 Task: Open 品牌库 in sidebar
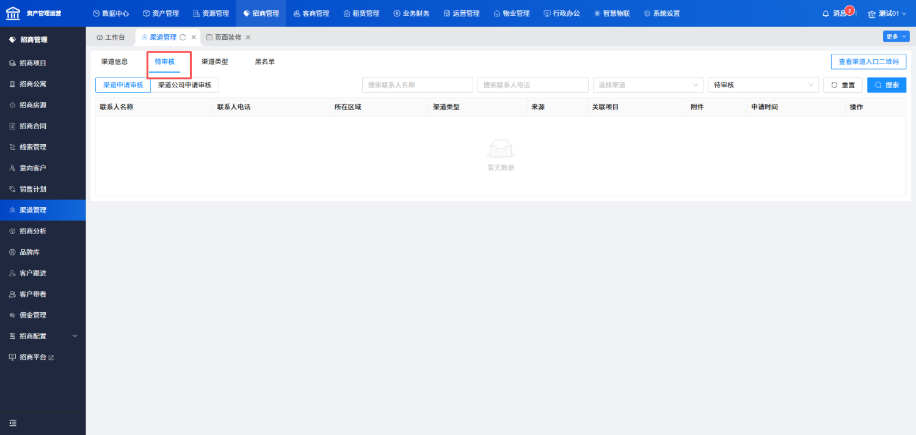tap(43, 252)
